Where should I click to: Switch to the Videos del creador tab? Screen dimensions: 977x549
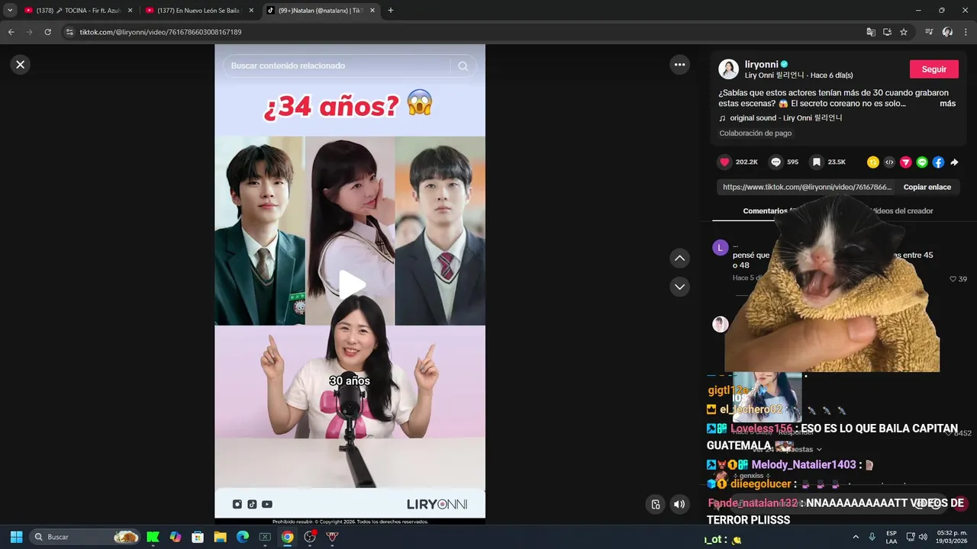(901, 211)
